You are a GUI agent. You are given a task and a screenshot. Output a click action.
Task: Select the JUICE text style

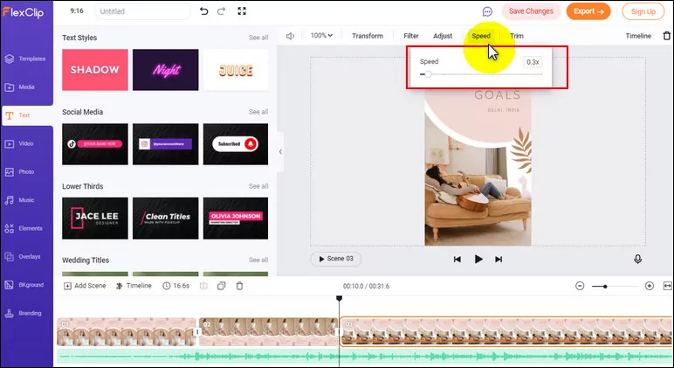tap(236, 70)
